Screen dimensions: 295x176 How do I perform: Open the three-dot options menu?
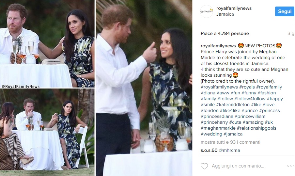click(x=290, y=166)
